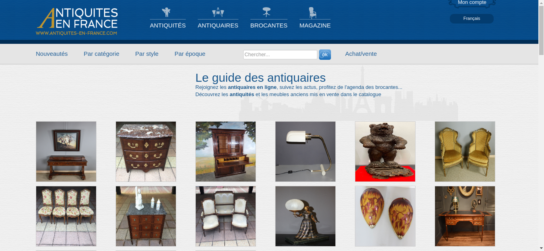The height and width of the screenshot is (251, 544).
Task: Click the page vertical scrollbar thumb
Action: (x=541, y=30)
